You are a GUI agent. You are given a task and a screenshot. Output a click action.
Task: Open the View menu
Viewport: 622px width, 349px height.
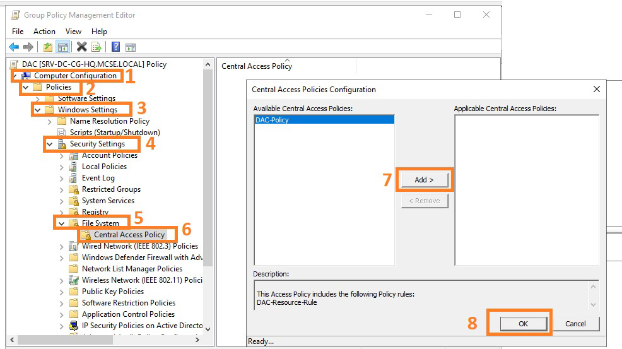(73, 32)
